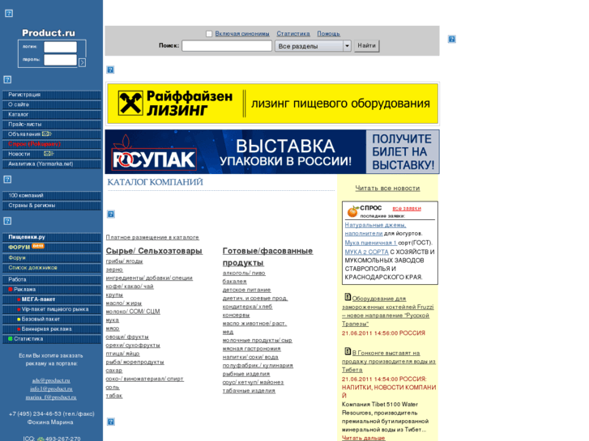Viewport: 589px width, 441px height.
Task: Open алкоголь/ пиво category
Action: (244, 273)
